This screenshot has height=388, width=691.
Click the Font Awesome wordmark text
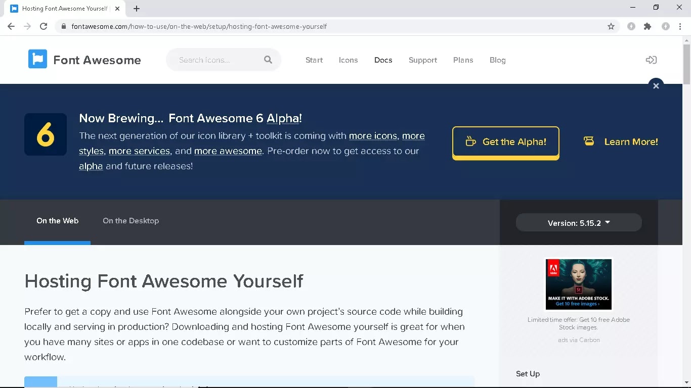tap(97, 60)
